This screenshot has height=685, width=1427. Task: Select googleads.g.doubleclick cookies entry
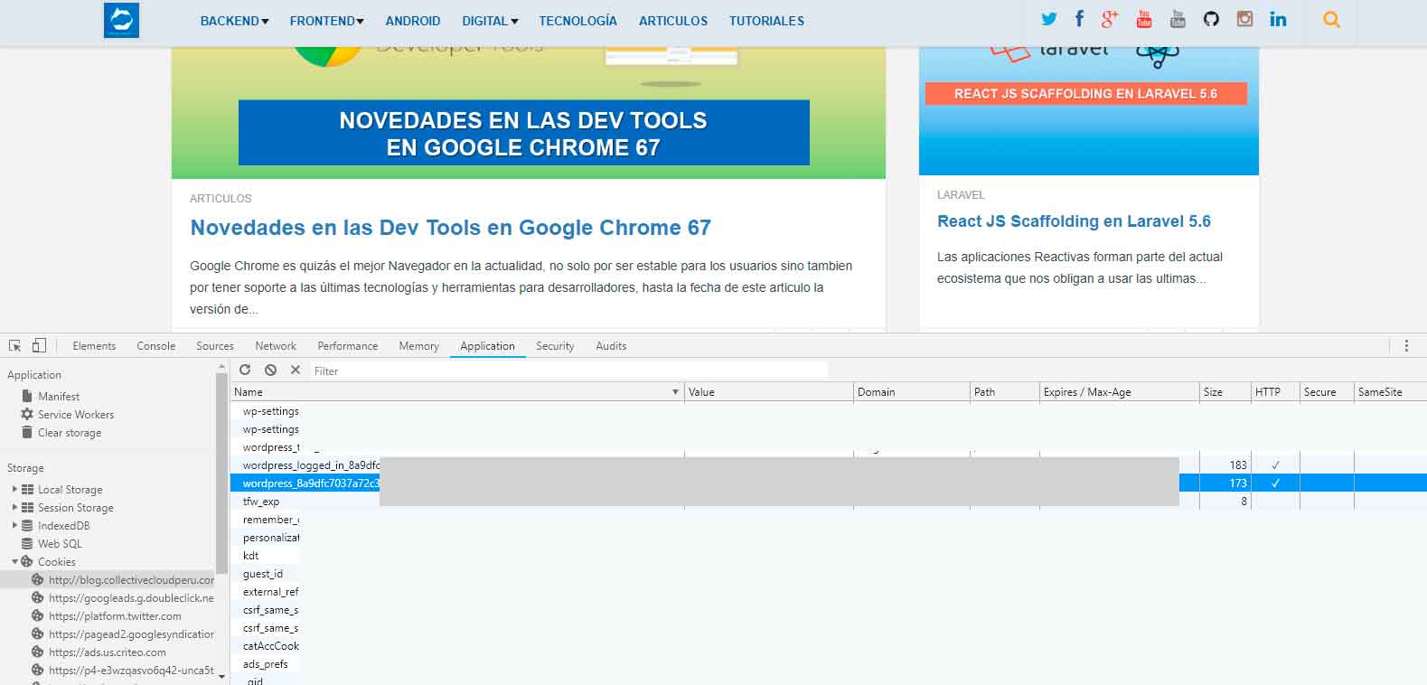(108, 598)
